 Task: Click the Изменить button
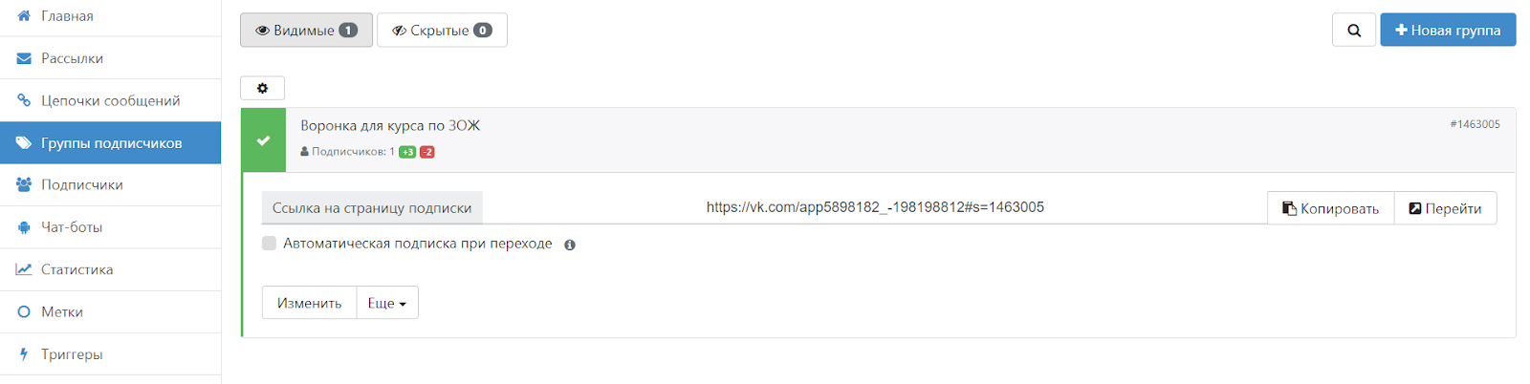coord(309,303)
